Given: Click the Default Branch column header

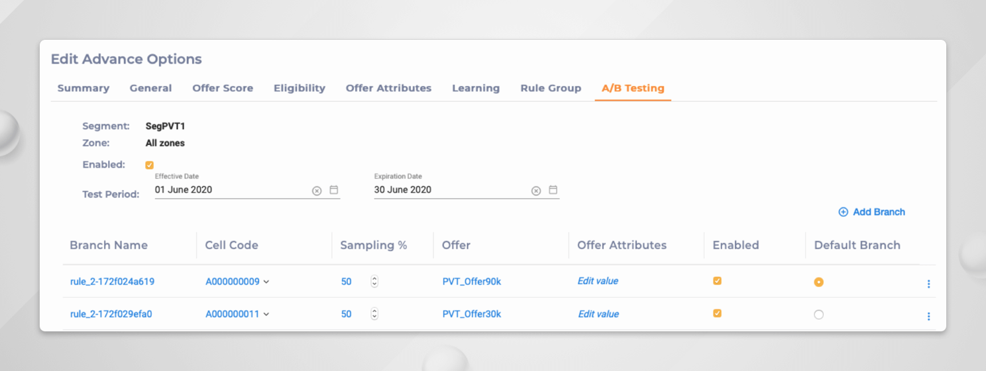Looking at the screenshot, I should pos(857,245).
